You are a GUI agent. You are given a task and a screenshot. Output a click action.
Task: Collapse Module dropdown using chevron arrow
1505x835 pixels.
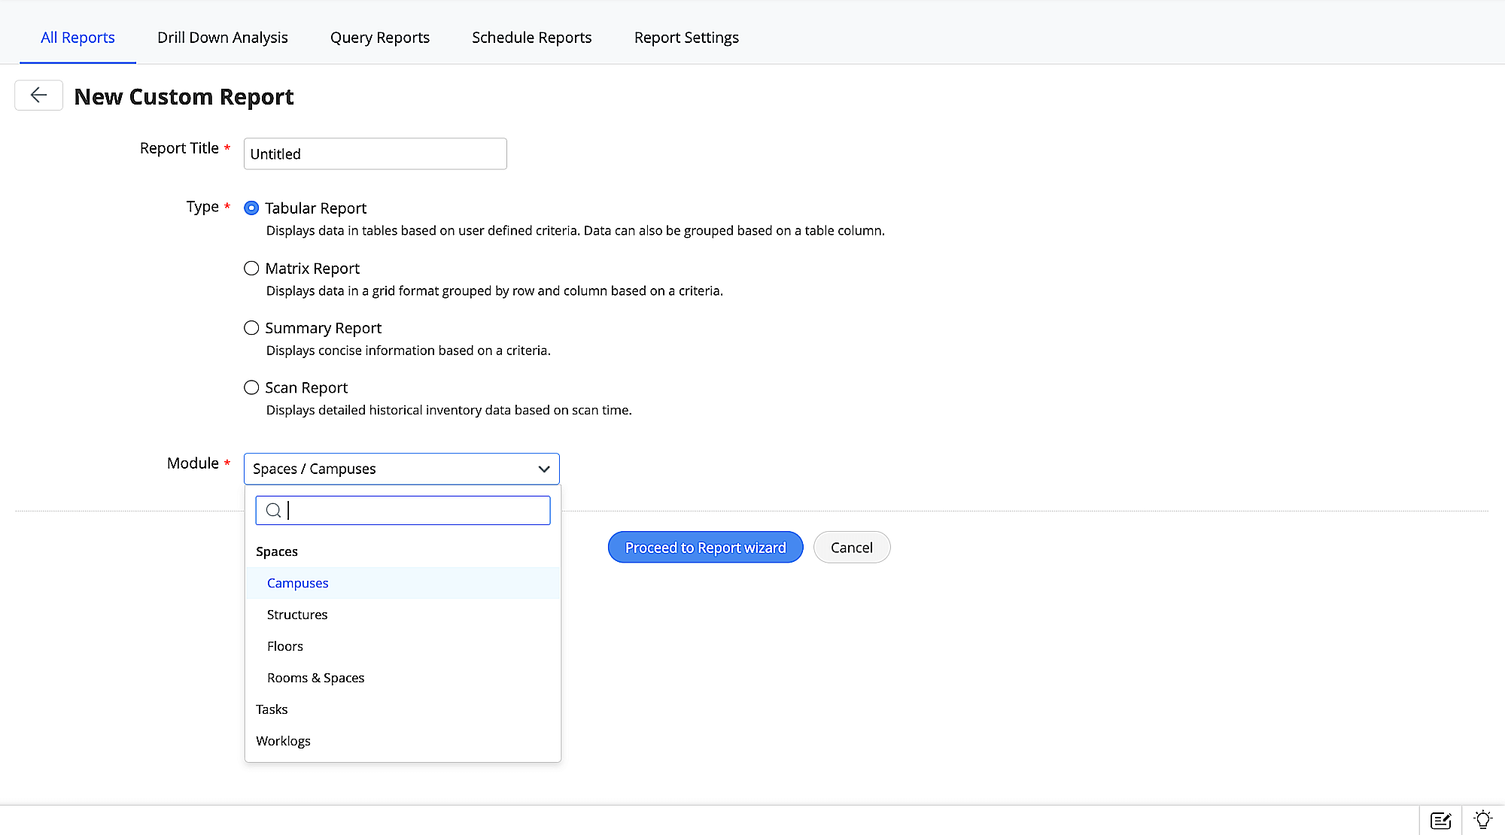(543, 469)
